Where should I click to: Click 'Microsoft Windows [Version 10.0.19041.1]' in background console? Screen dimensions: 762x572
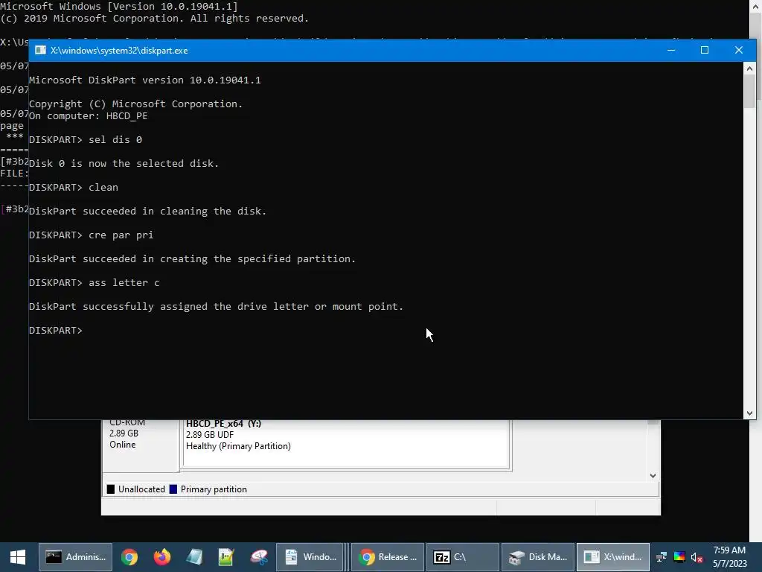pyautogui.click(x=119, y=6)
